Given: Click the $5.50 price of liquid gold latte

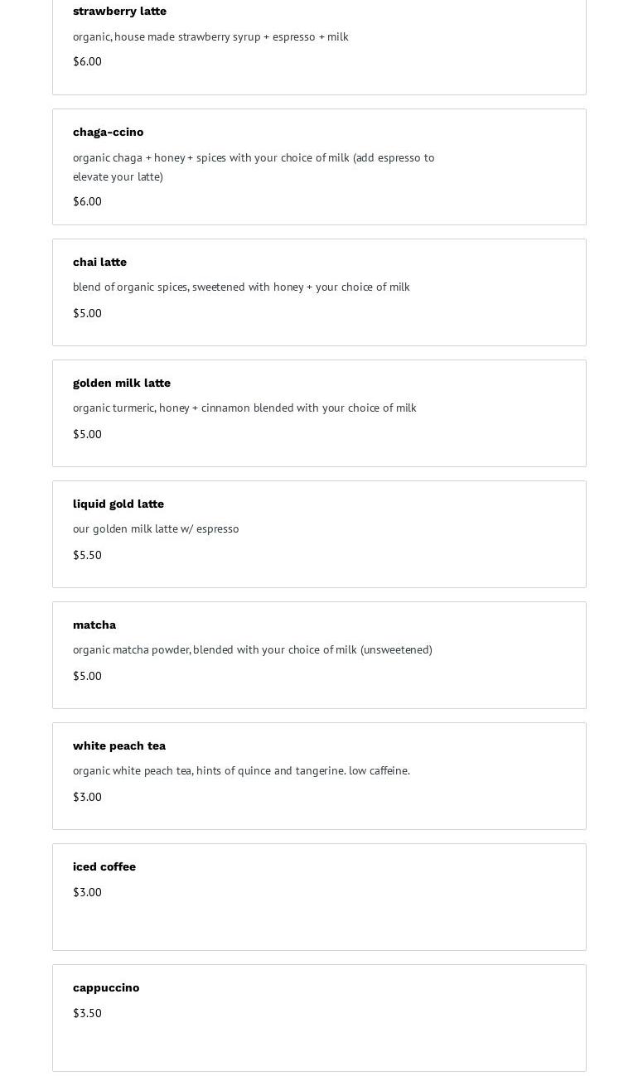Looking at the screenshot, I should (87, 555).
